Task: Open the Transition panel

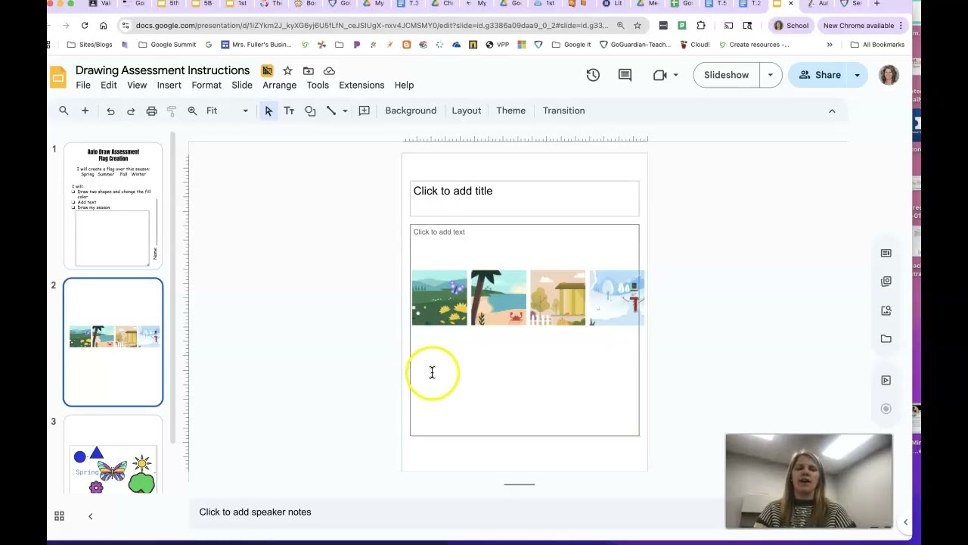Action: pyautogui.click(x=563, y=111)
